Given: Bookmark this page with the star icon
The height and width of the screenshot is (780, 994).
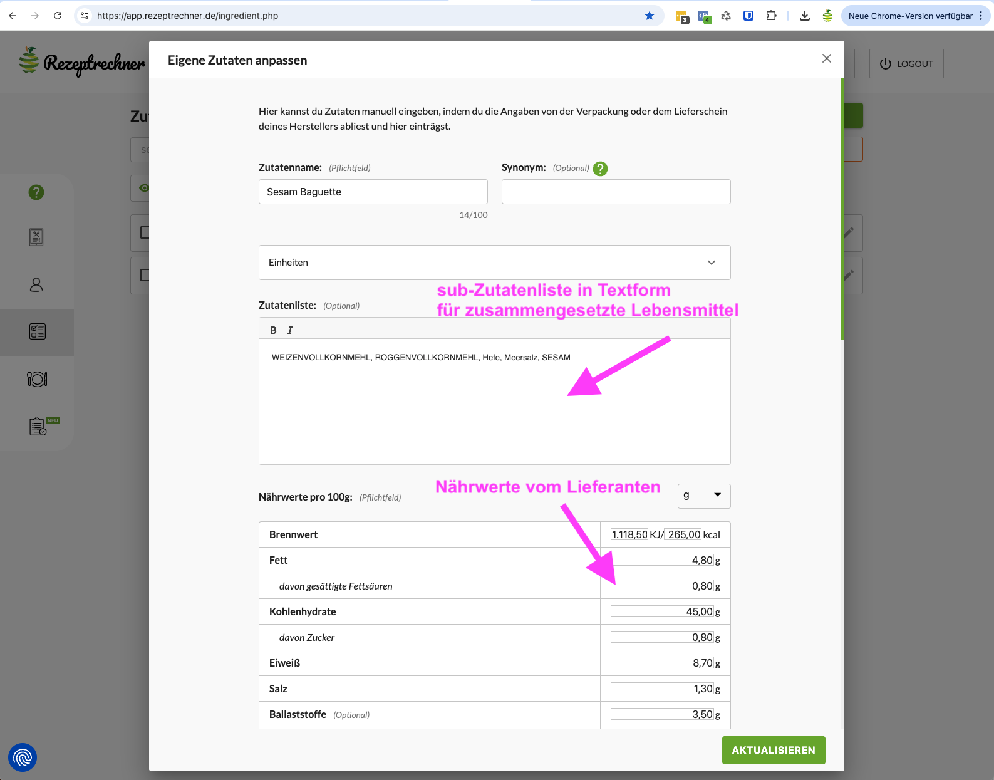Looking at the screenshot, I should point(650,16).
